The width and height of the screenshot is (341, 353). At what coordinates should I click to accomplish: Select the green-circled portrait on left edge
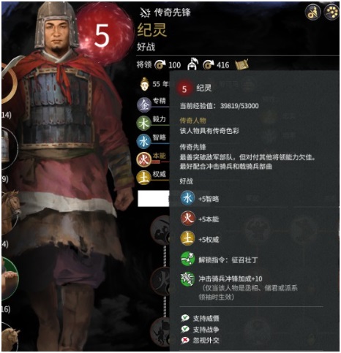[x=10, y=278]
